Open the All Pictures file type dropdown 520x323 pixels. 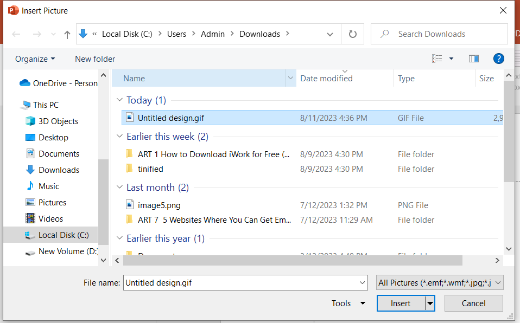point(440,282)
